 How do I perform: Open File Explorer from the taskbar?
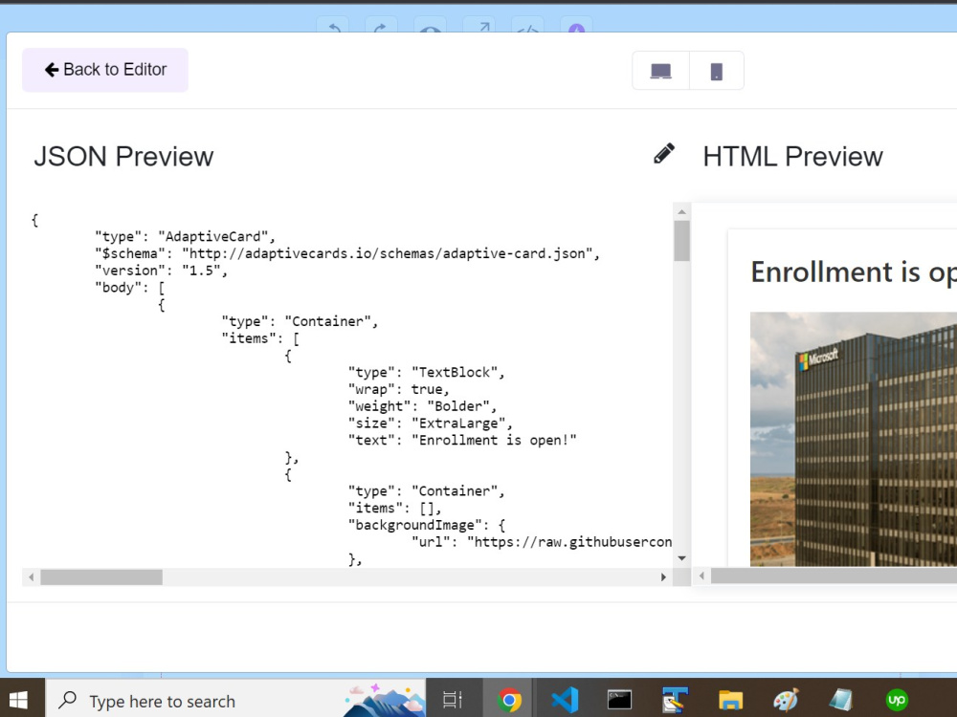pyautogui.click(x=730, y=700)
